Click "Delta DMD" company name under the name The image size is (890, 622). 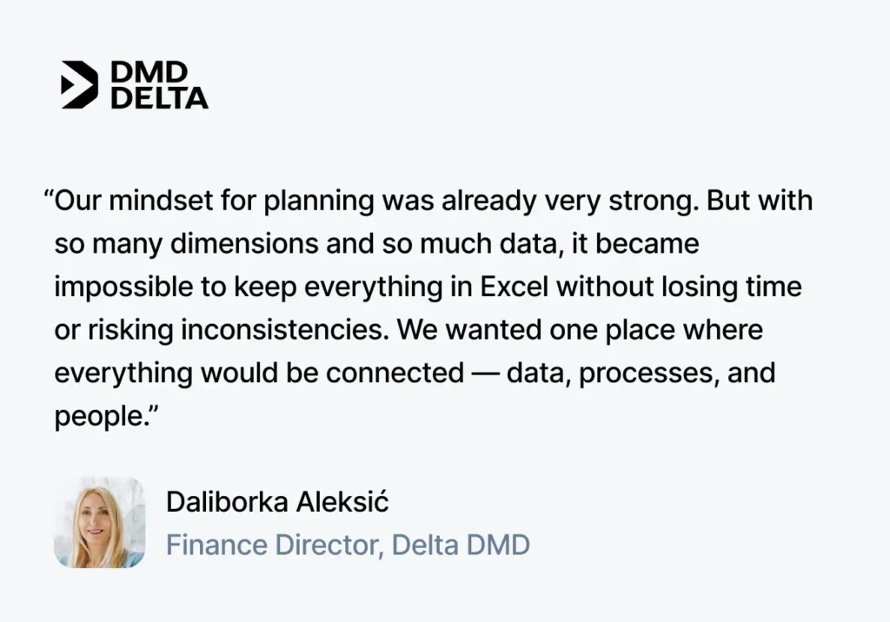pyautogui.click(x=461, y=546)
